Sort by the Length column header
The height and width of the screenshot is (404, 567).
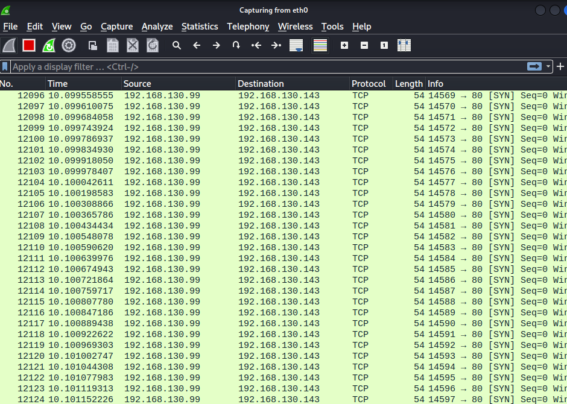tap(409, 84)
